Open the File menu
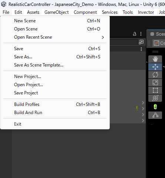 point(6,12)
